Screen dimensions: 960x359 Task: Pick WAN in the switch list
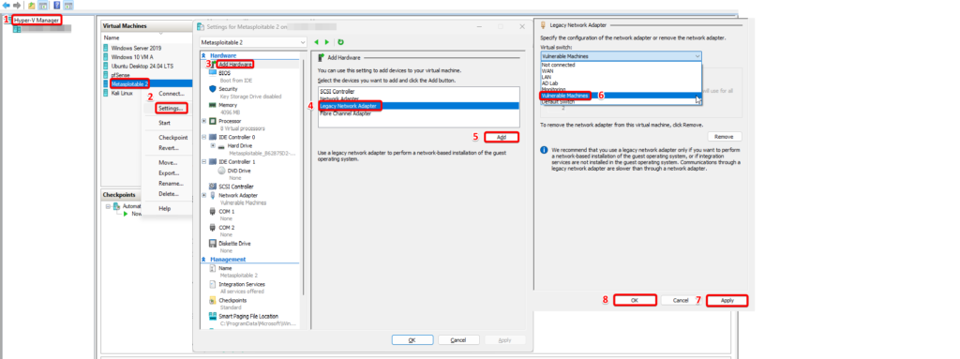621,70
